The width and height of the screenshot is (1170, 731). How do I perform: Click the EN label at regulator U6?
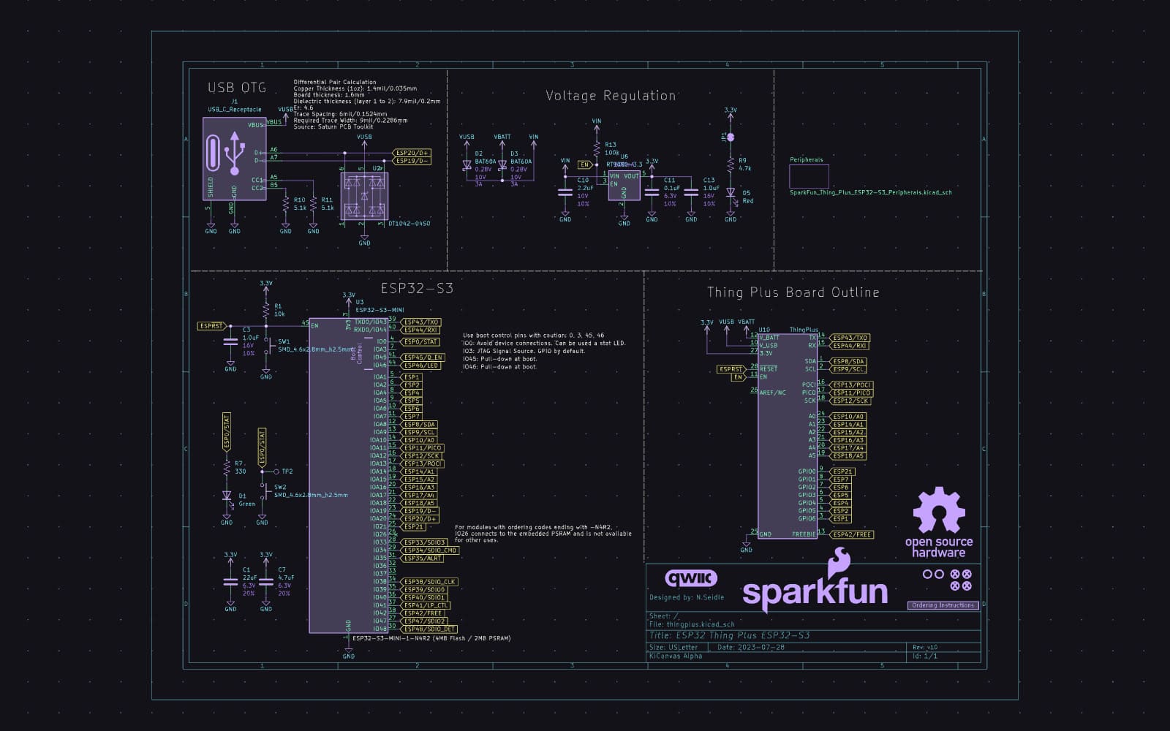click(584, 164)
